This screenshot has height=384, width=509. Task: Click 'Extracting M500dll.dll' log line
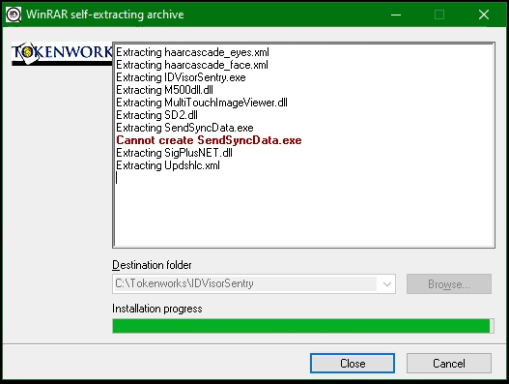[x=164, y=90]
